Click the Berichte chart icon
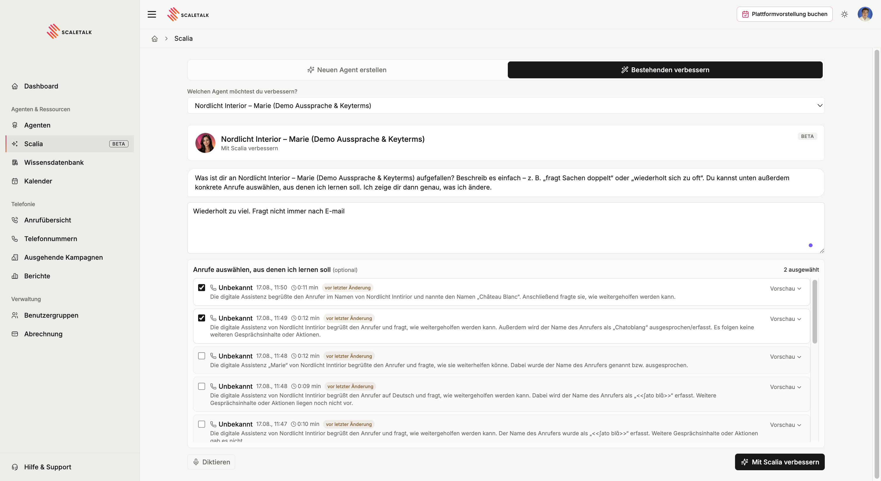 [15, 276]
